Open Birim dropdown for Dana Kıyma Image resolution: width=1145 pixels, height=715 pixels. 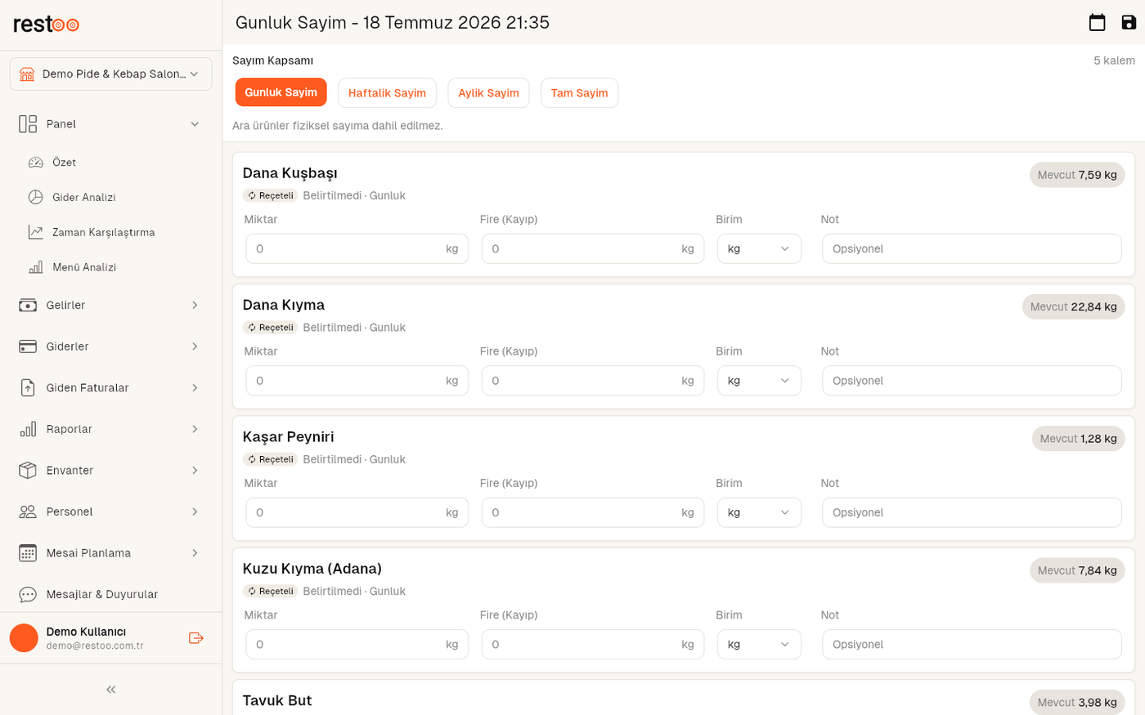(x=759, y=381)
